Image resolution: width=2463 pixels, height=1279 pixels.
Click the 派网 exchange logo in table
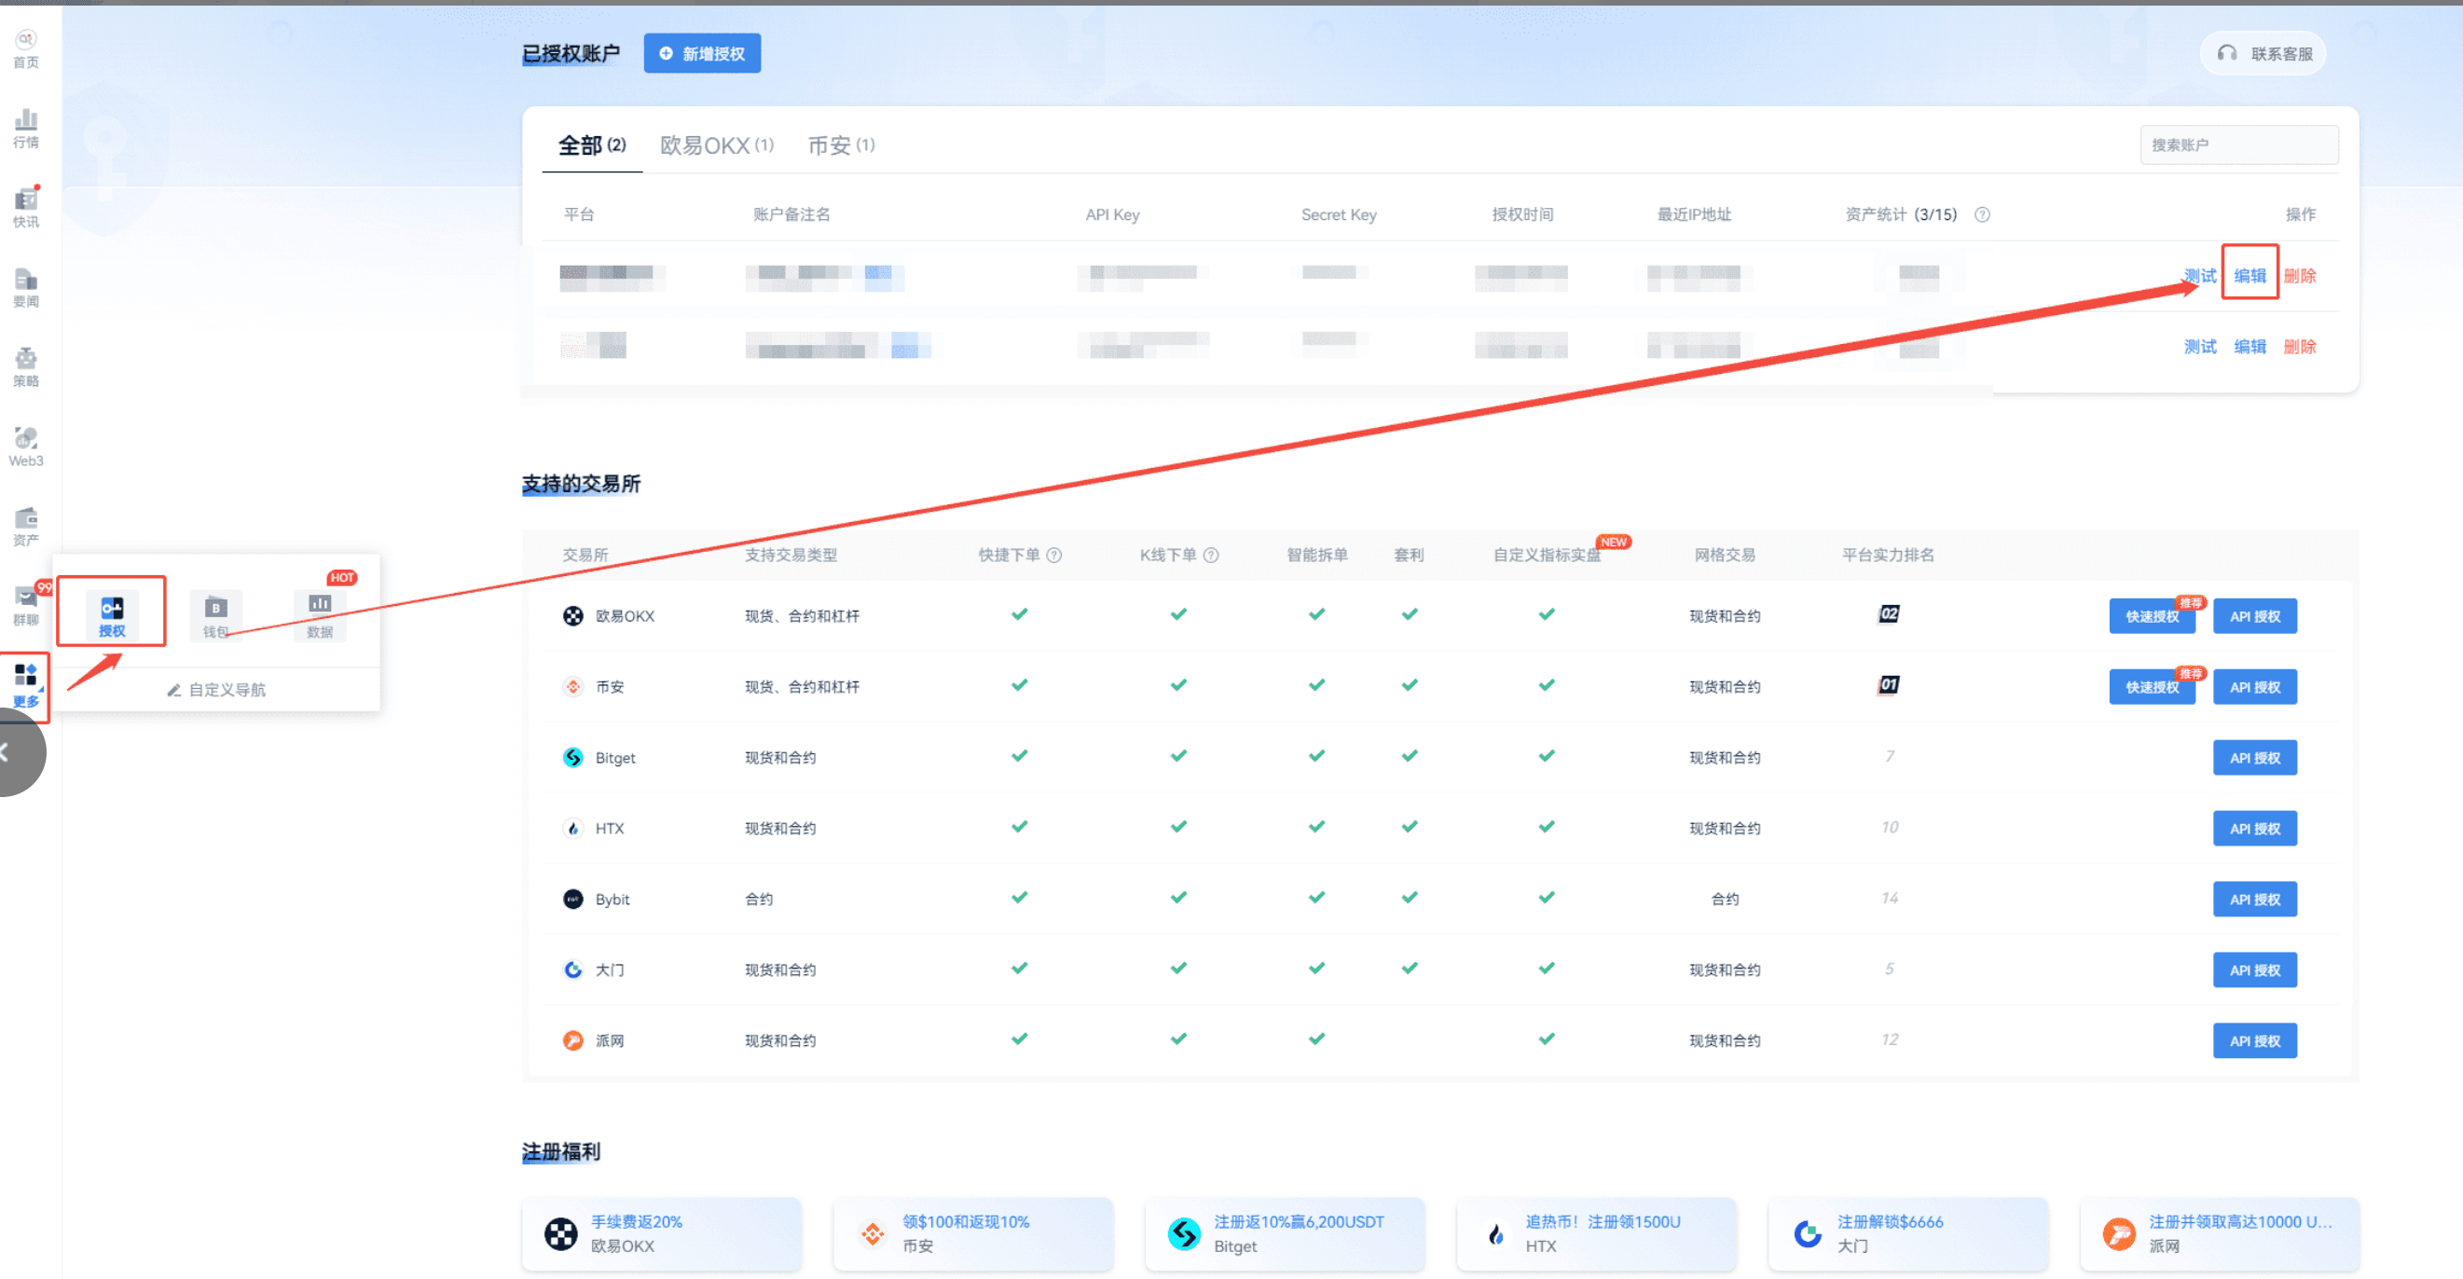[x=572, y=1040]
